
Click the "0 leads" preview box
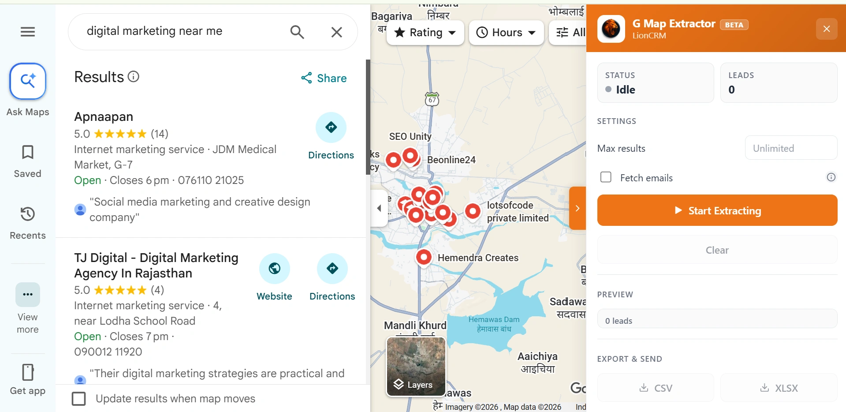[717, 319]
